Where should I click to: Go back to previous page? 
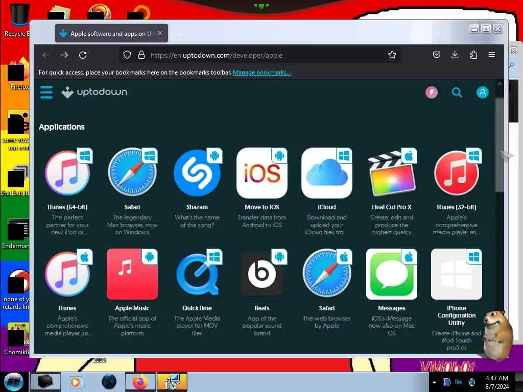pos(46,55)
